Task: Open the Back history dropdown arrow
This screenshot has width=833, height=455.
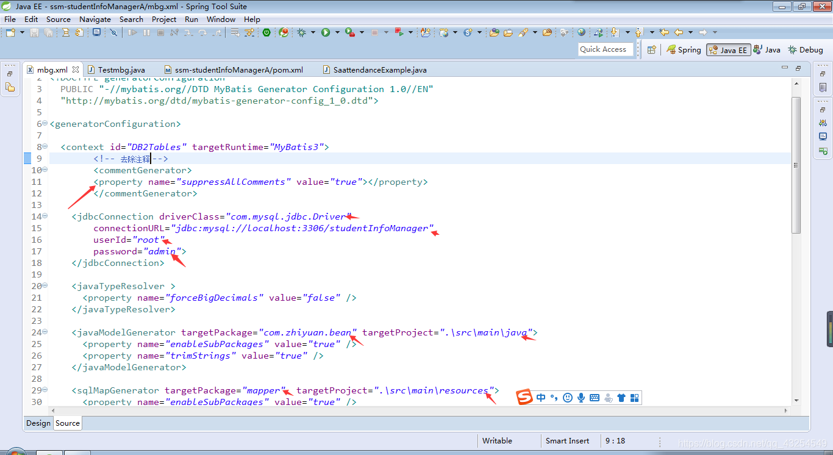Action: [x=690, y=32]
